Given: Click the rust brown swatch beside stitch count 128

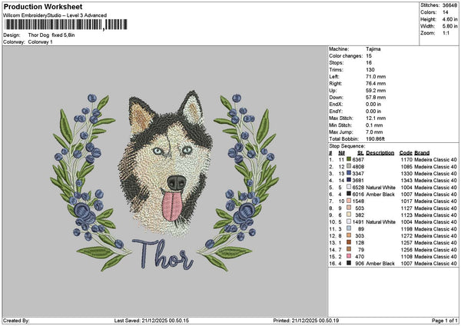Looking at the screenshot, I should pos(349,242).
